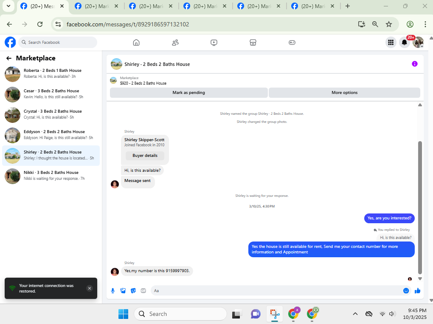
Task: Switch to the fourth Facebook Marketplace tab
Action: (x=205, y=6)
